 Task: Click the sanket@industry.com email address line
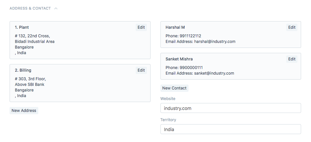tap(200, 73)
